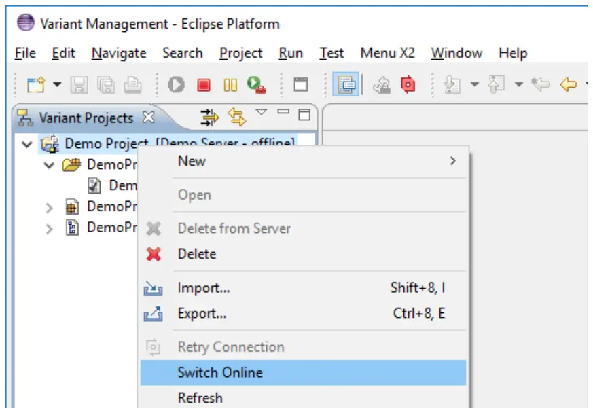Screen dimensions: 593x415
Task: Choose Import... from context menu
Action: (303, 288)
